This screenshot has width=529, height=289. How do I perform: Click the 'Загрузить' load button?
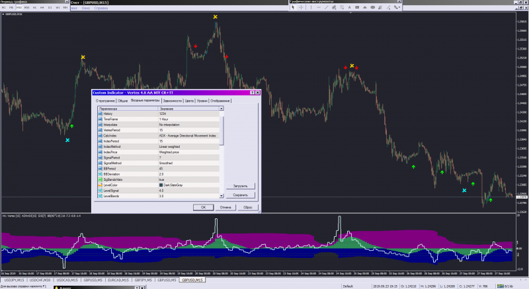pyautogui.click(x=240, y=186)
